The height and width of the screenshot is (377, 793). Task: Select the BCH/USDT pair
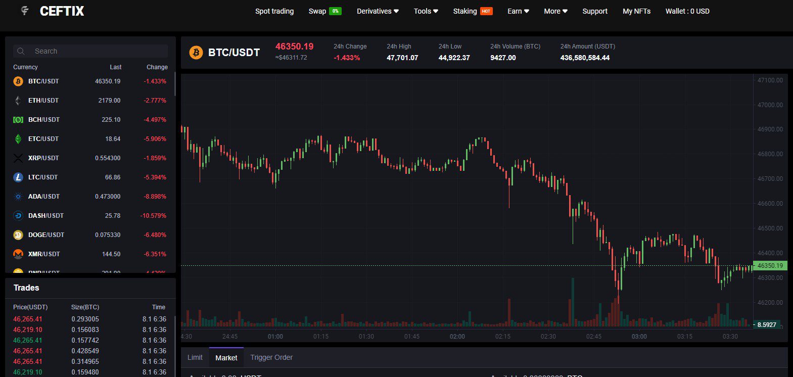90,120
